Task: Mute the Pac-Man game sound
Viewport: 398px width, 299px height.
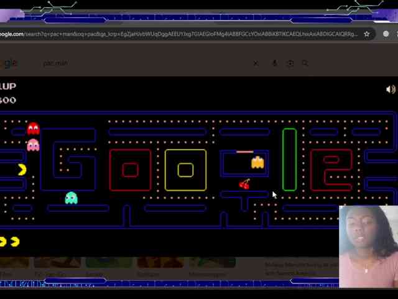Action: (x=391, y=90)
